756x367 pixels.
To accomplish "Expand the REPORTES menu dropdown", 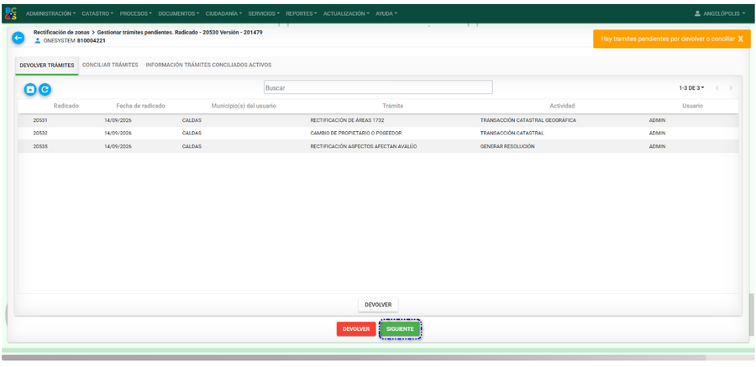I will click(x=302, y=13).
